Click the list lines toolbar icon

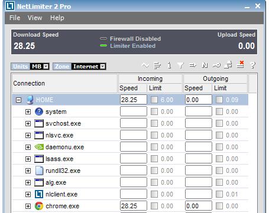click(x=157, y=65)
